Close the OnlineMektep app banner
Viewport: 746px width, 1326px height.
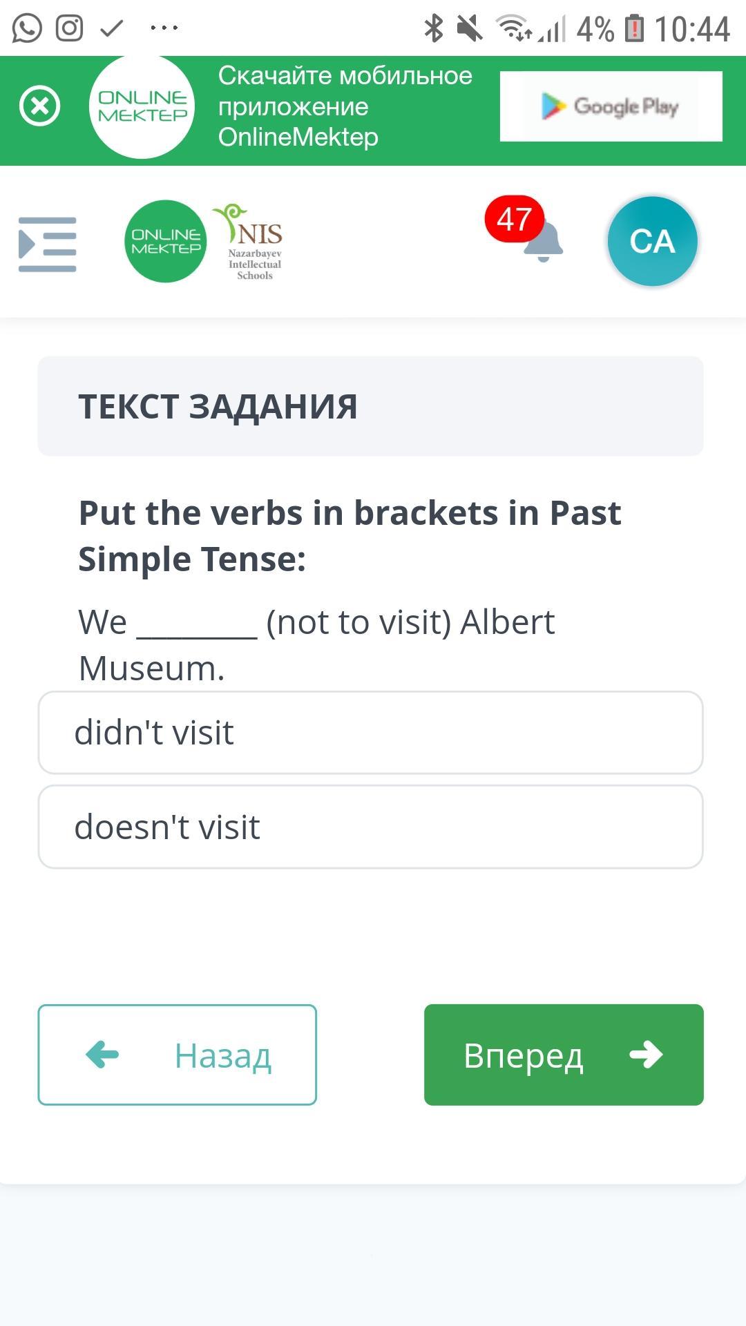pyautogui.click(x=40, y=106)
